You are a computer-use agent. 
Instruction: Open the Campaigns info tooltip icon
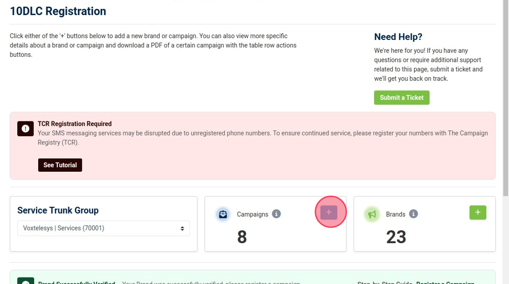(276, 214)
